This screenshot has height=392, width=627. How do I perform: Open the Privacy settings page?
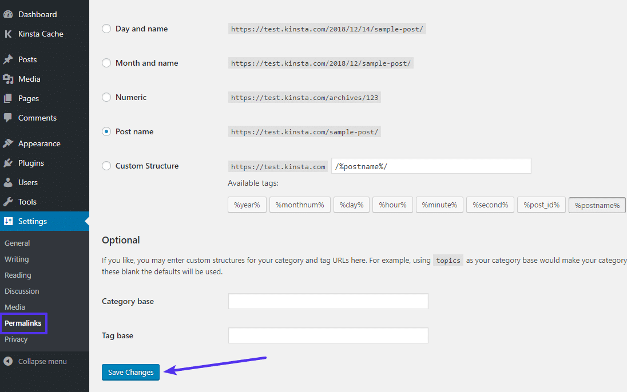15,339
